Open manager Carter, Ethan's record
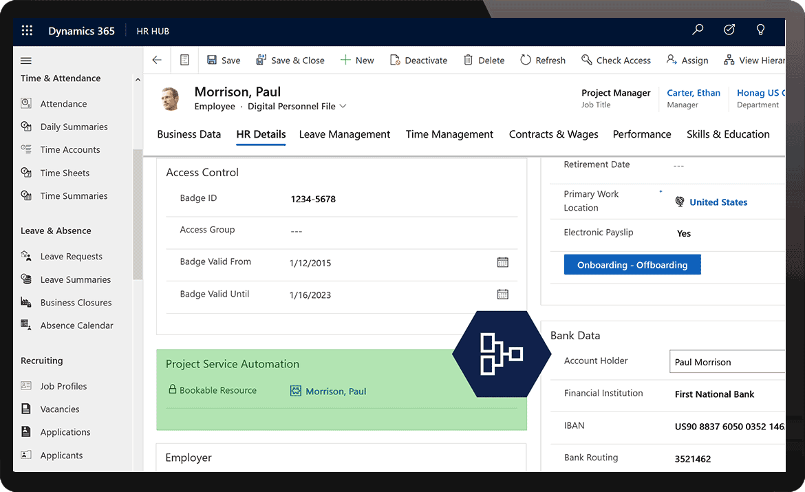 (693, 92)
